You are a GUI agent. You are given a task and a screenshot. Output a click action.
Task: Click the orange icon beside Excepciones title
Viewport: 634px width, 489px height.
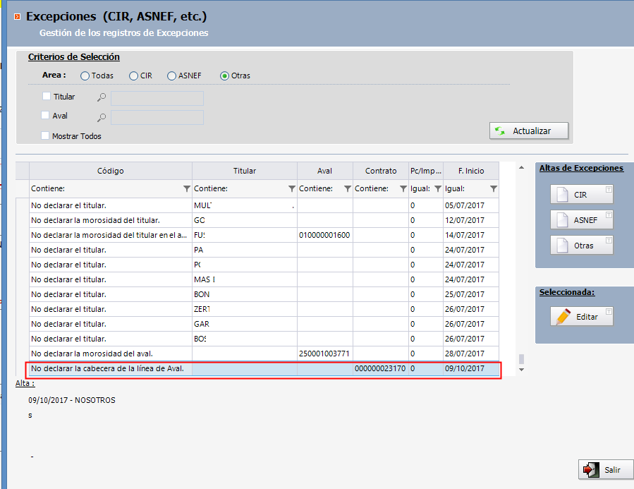pos(17,17)
